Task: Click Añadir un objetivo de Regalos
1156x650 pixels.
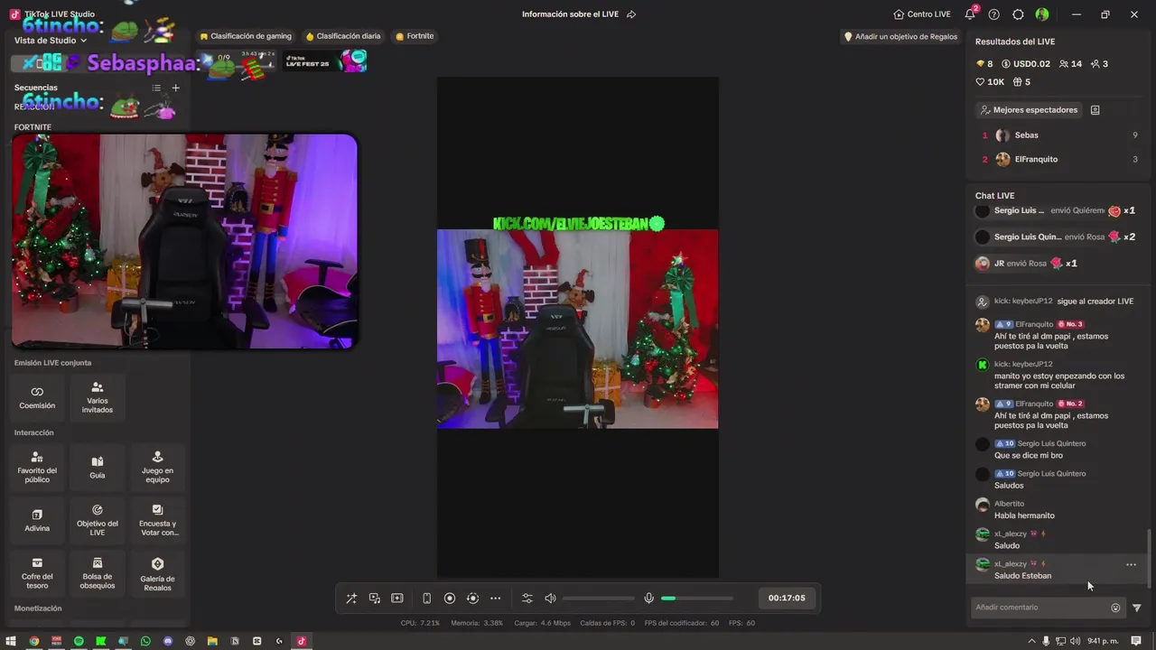Action: pos(900,37)
